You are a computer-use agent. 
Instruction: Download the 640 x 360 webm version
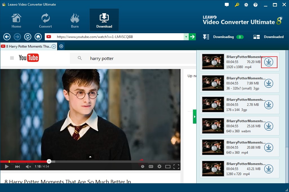pyautogui.click(x=269, y=126)
